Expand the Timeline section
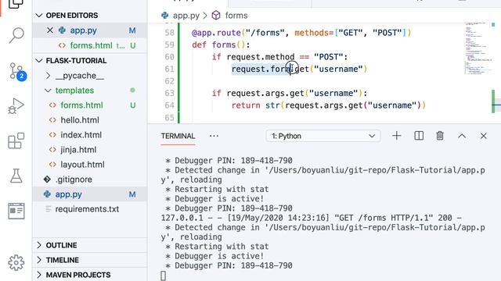This screenshot has height=281, width=501. [39, 260]
